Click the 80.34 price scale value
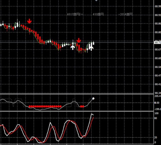This screenshot has width=161, height=145. pos(158,93)
